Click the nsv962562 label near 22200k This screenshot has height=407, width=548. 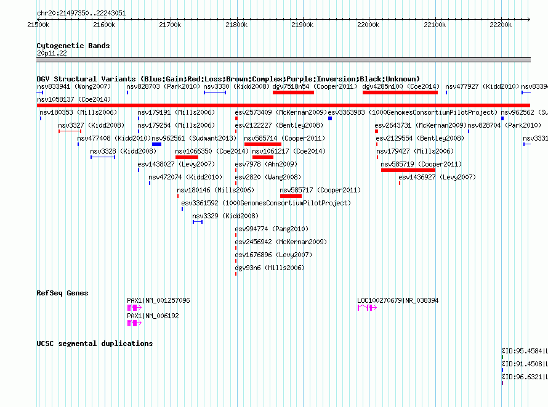tap(524, 112)
